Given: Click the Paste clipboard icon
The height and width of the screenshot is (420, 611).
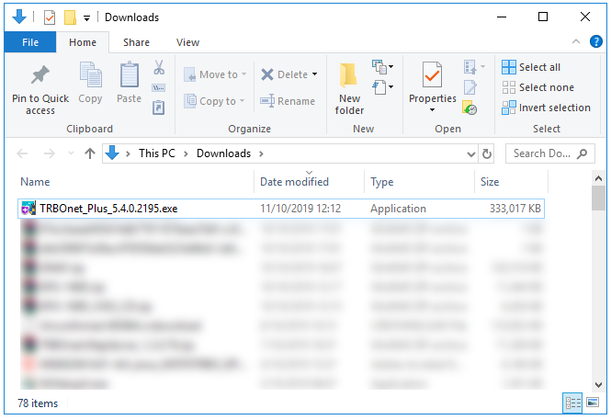Looking at the screenshot, I should point(130,76).
